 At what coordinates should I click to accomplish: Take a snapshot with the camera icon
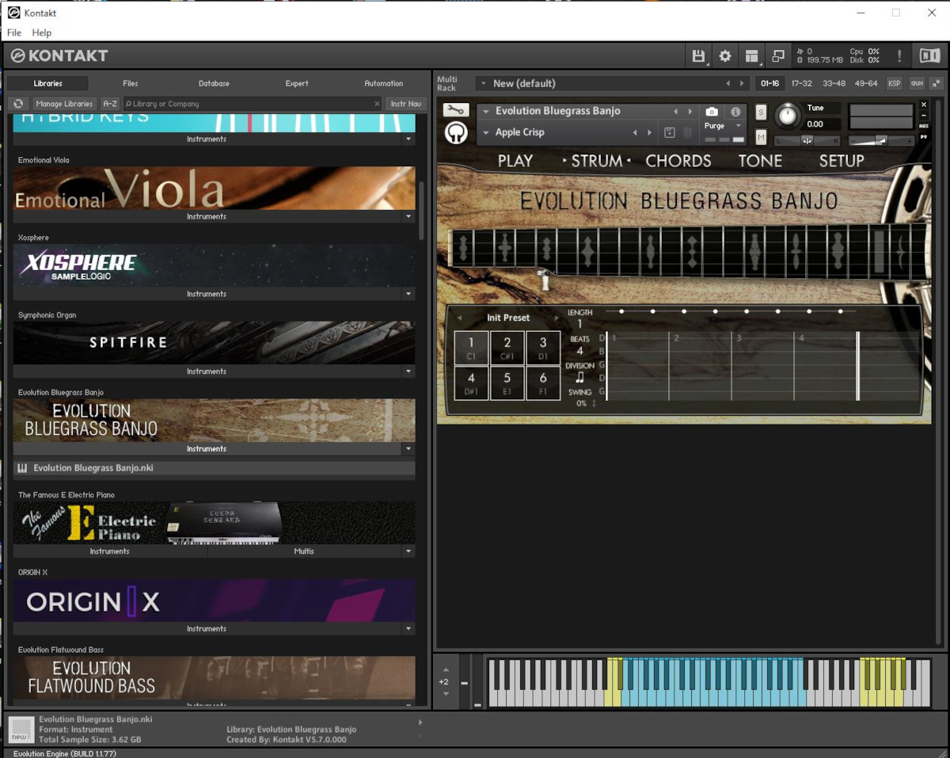(x=712, y=112)
